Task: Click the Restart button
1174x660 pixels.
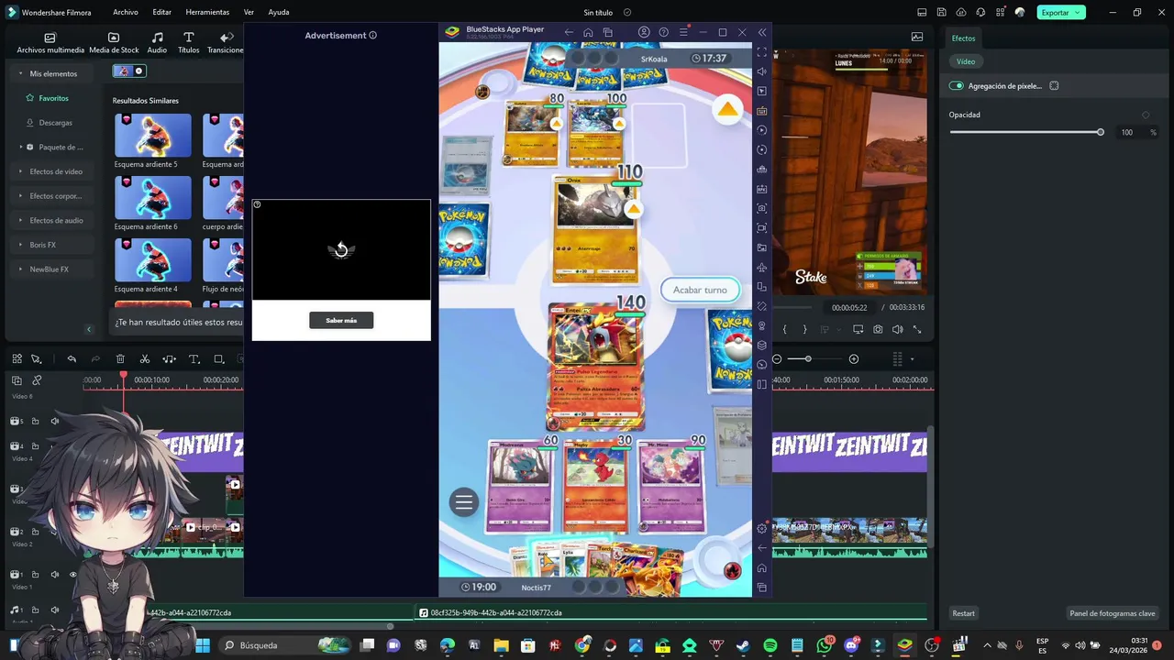Action: point(963,613)
